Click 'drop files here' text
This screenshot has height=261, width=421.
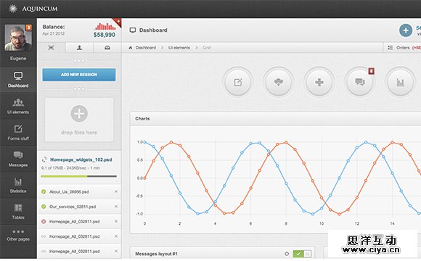79,133
